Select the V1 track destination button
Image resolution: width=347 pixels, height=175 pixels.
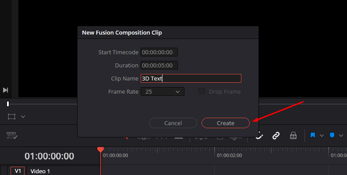coord(18,171)
